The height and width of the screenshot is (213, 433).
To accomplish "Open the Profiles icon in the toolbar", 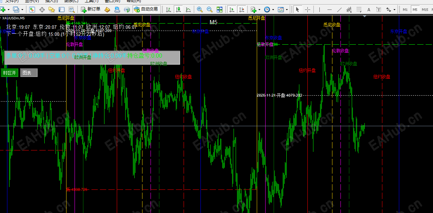I will (16, 9).
